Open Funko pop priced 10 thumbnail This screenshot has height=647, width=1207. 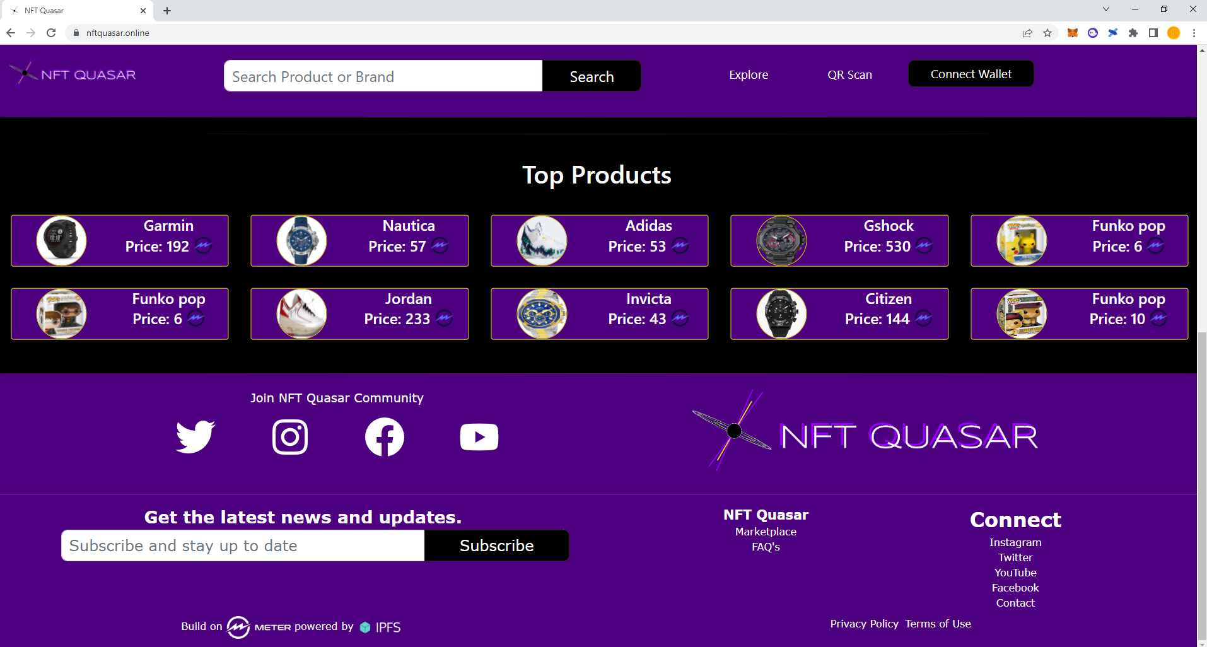pos(1022,314)
